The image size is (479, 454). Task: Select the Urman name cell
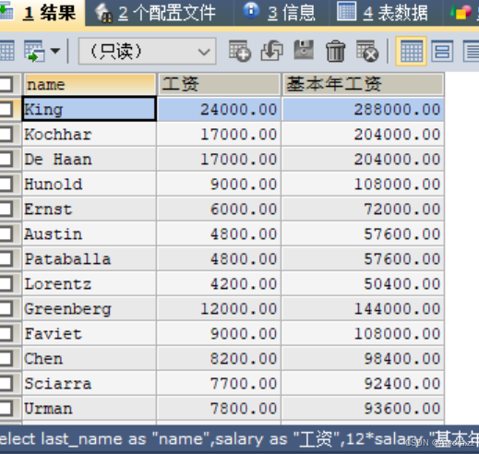(x=90, y=408)
